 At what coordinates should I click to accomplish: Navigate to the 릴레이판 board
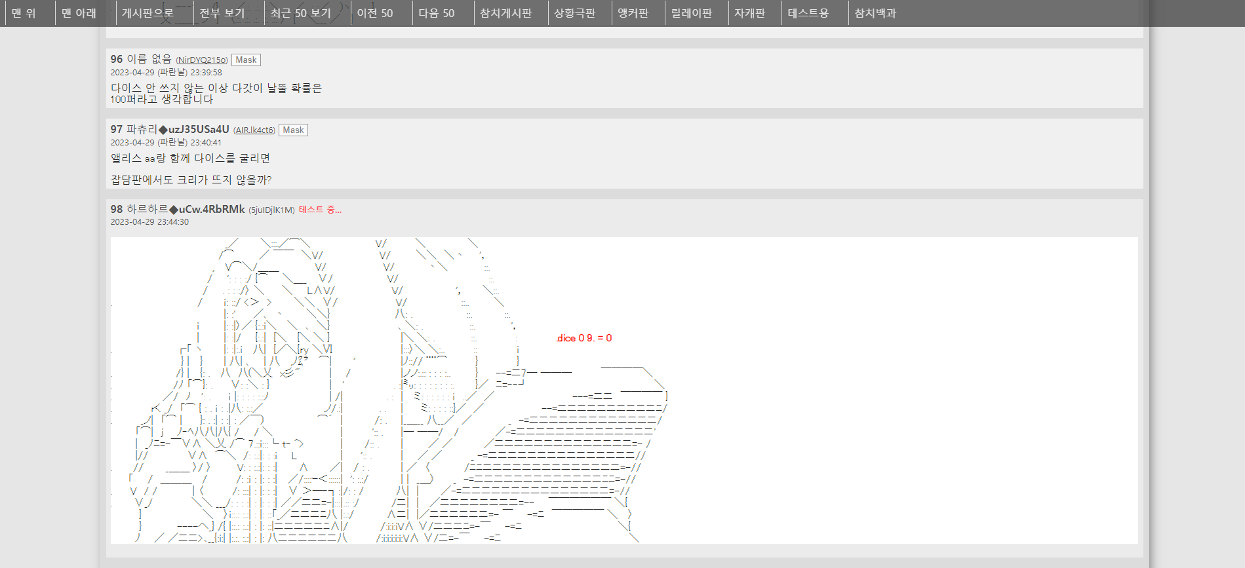click(692, 13)
